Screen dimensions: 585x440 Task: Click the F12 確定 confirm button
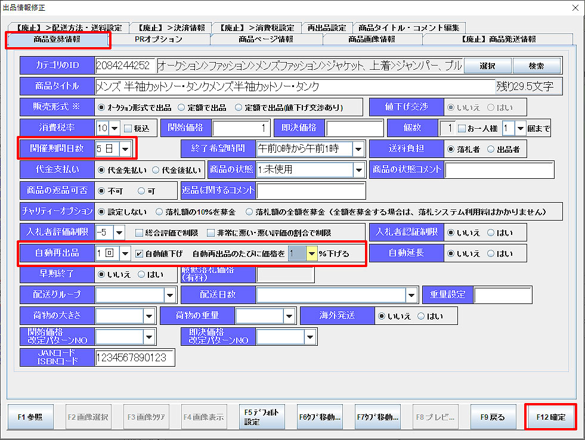click(551, 417)
